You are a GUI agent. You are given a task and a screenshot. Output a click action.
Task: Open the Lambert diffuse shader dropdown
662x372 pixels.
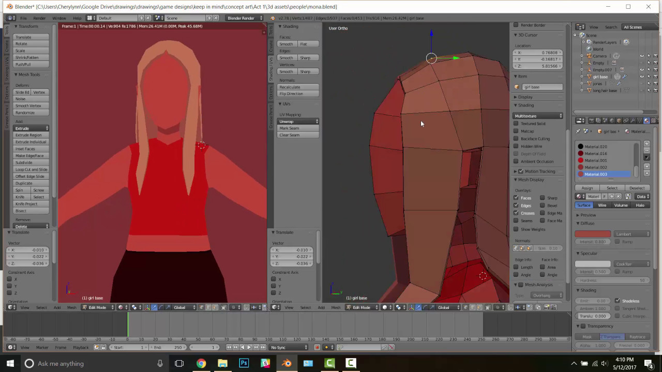[x=631, y=234]
